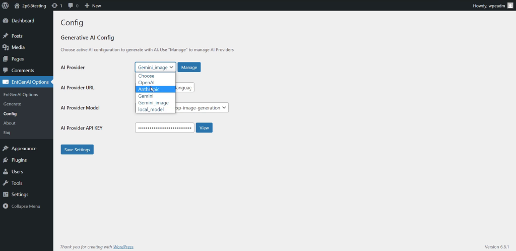The height and width of the screenshot is (251, 516).
Task: Click the Plugins plug icon
Action: [x=6, y=160]
